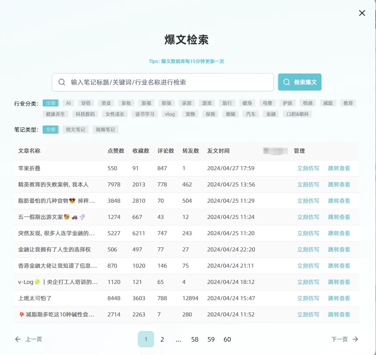Click the search input field to enter keywords

[x=163, y=82]
